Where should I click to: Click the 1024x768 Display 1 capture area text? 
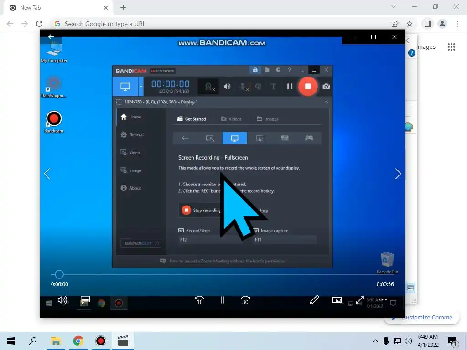click(x=161, y=102)
